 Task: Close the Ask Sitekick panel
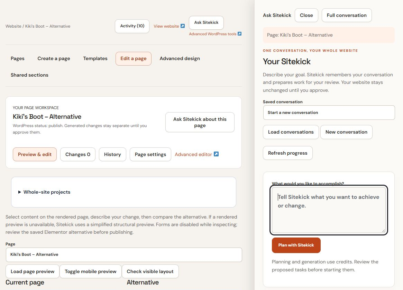306,16
